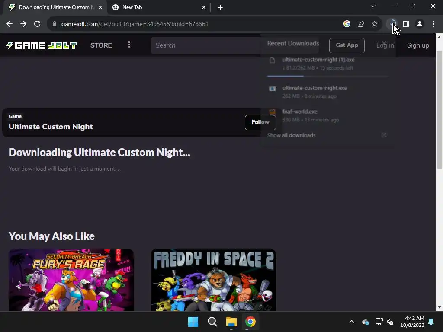Close the Recent Downloads popup
Viewport: 443px width, 332px height.
point(384,44)
